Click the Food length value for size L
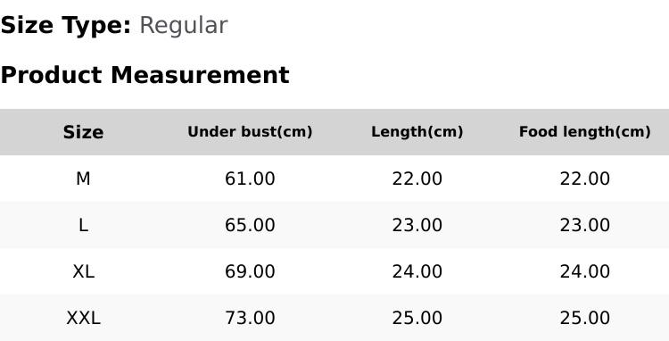This screenshot has height=341, width=669. [x=584, y=225]
